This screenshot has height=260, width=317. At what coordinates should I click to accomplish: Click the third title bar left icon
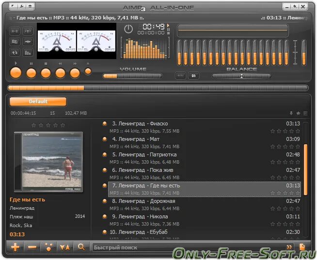(30, 6)
